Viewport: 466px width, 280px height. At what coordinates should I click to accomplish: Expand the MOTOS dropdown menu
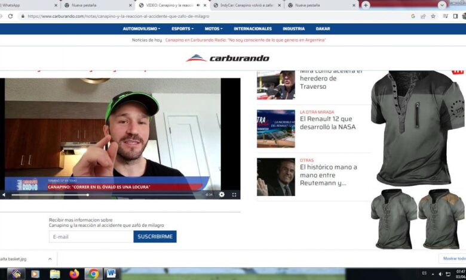213,29
